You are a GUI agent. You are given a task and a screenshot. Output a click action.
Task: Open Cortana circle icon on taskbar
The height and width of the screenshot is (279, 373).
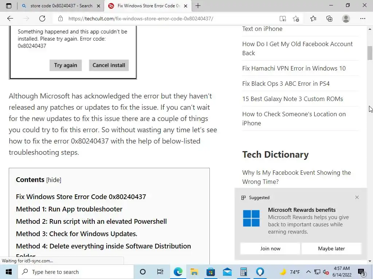[143, 272]
